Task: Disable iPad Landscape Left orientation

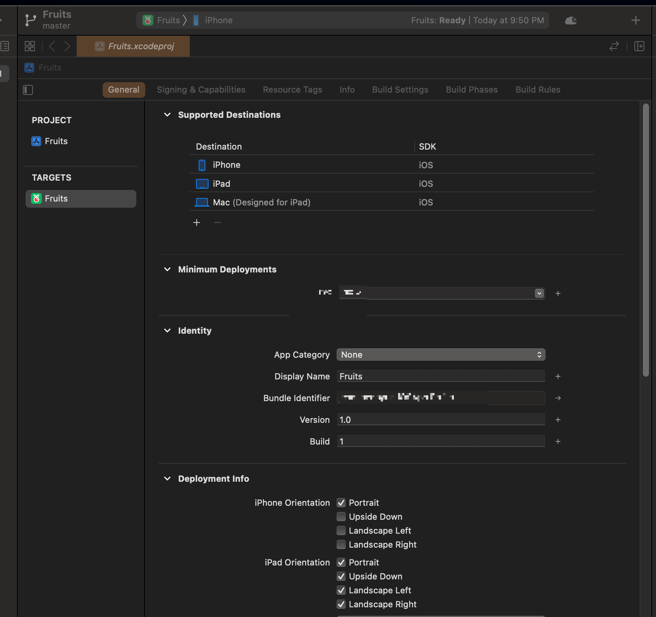Action: pos(341,590)
